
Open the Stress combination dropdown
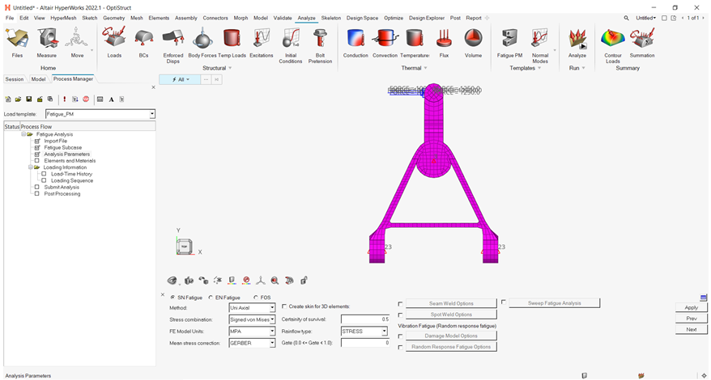(272, 319)
